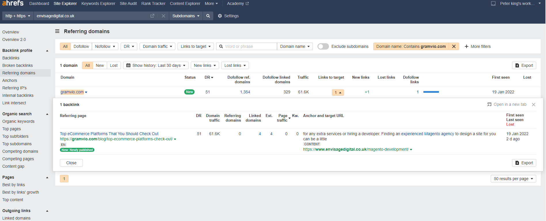
Task: Open protocol http + https dropdown
Action: coord(18,16)
